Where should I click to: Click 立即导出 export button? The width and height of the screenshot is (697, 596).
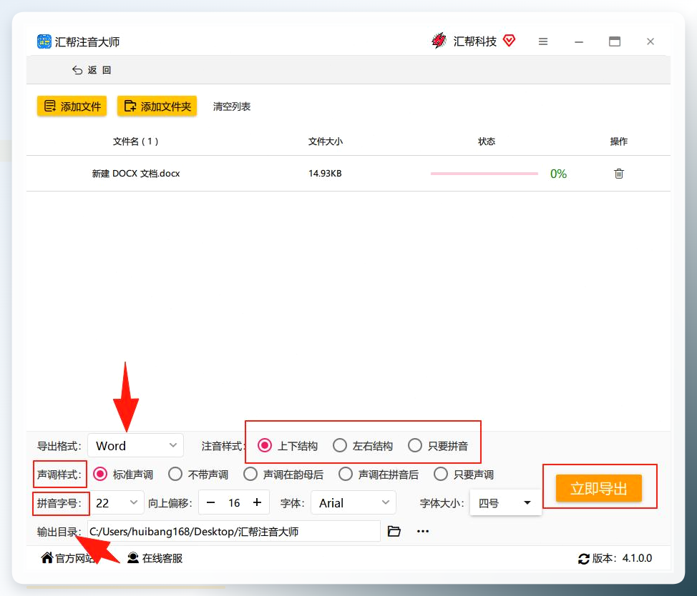coord(598,487)
